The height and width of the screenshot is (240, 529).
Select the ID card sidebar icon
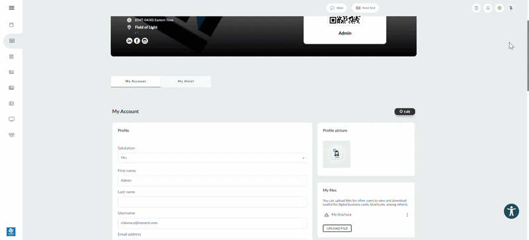coord(11,41)
